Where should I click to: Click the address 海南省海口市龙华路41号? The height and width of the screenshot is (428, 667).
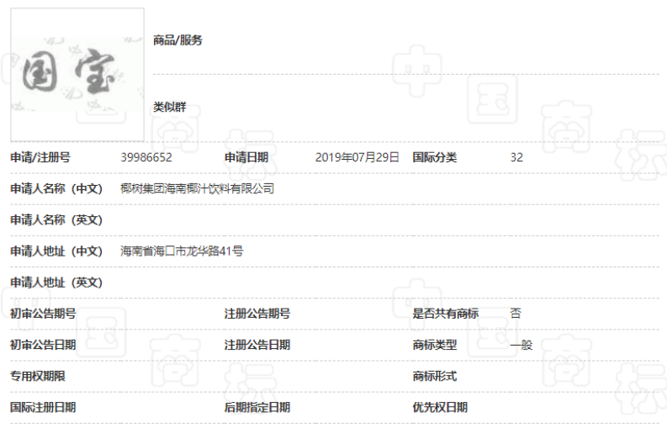[x=182, y=251]
